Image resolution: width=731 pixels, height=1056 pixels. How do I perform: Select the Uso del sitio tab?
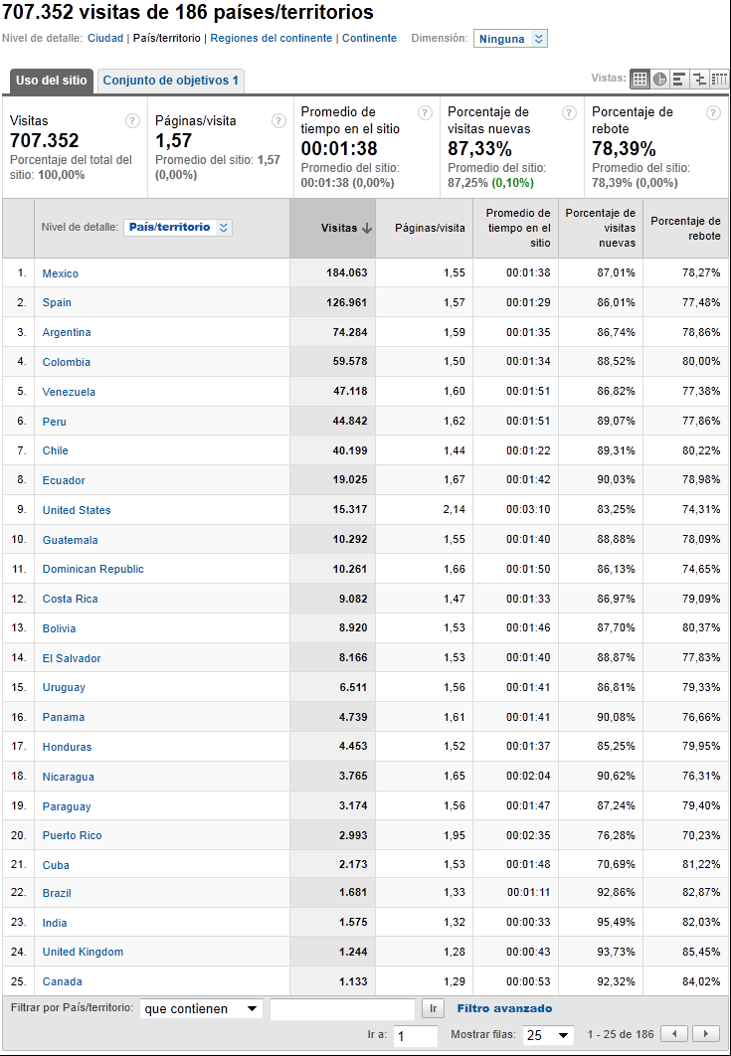tap(51, 81)
